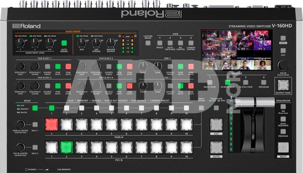Image resolution: width=303 pixels, height=173 pixels.
Task: Click the built-in multi-view display screen
Action: pos(237,50)
